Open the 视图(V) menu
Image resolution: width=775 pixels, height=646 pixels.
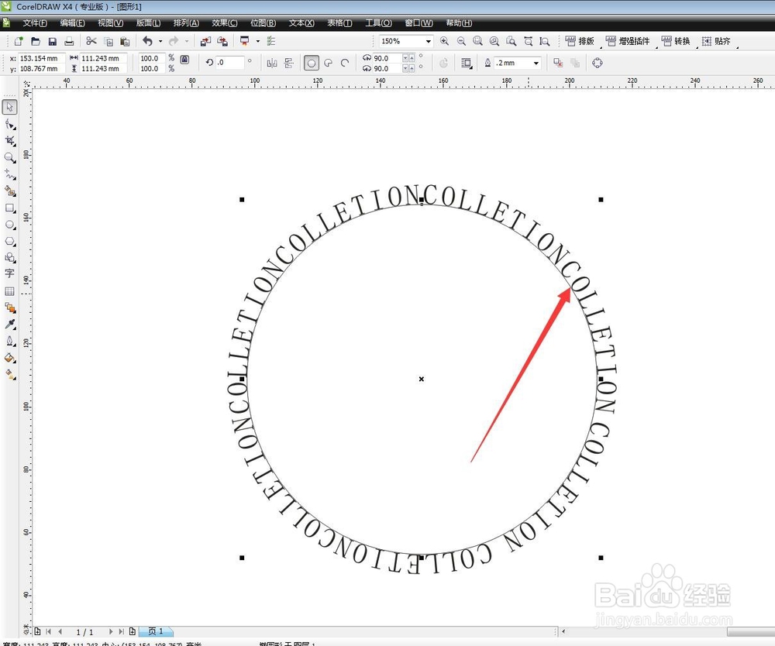[x=110, y=23]
